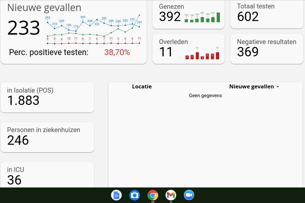305x203 pixels.
Task: Select the in ICU scorecard
Action: tap(47, 175)
